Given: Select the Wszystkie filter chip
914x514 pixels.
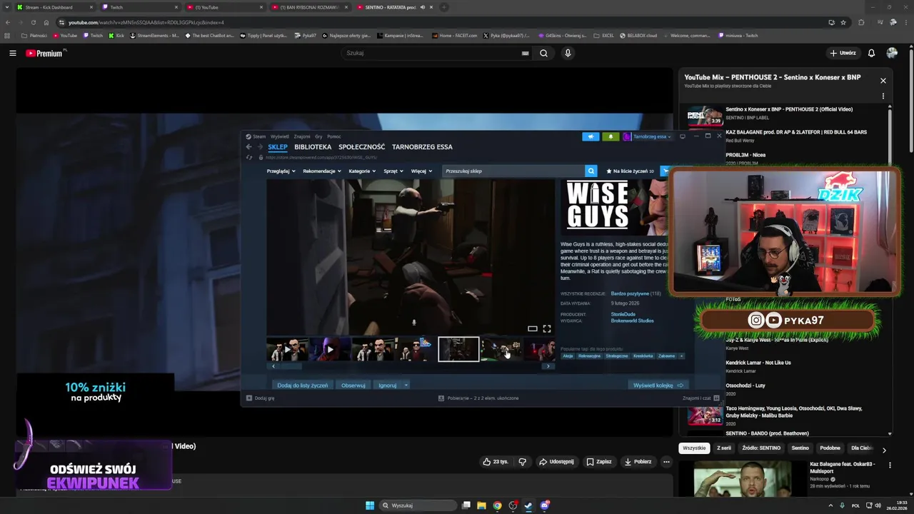Looking at the screenshot, I should click(x=694, y=448).
